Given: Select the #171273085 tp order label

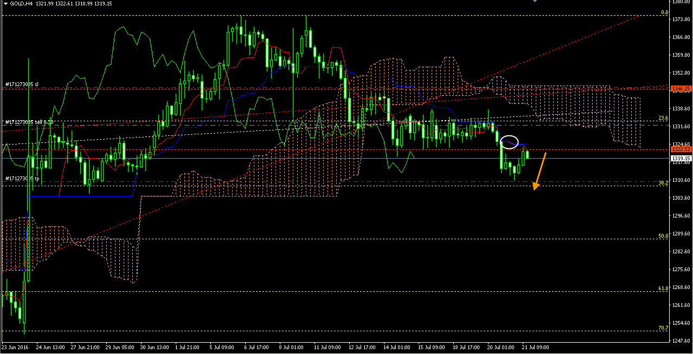Looking at the screenshot, I should pos(23,178).
